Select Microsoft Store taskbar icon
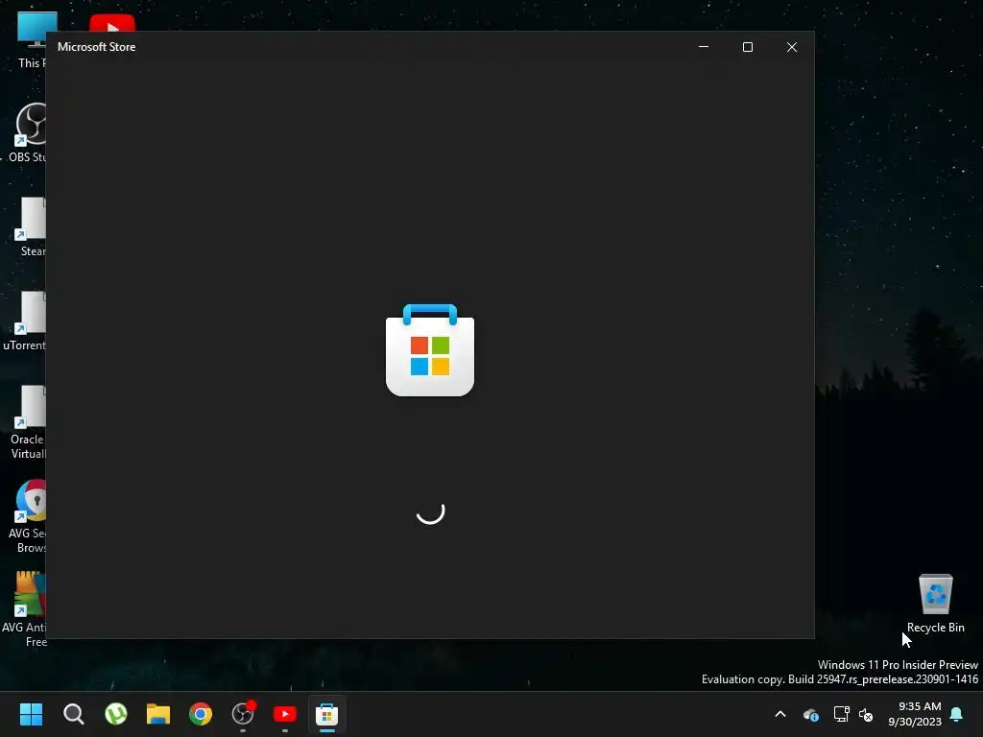Image resolution: width=983 pixels, height=737 pixels. pos(327,714)
